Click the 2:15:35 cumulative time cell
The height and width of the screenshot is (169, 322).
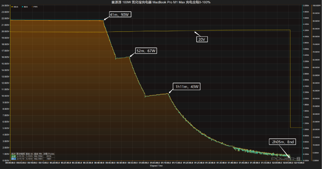pos(21,156)
